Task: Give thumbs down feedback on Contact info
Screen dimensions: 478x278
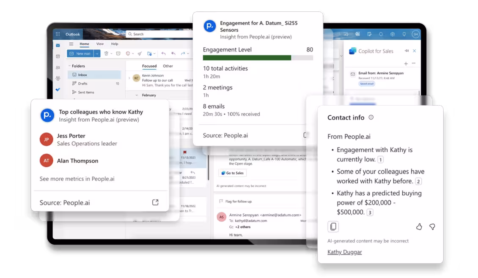Action: click(432, 227)
